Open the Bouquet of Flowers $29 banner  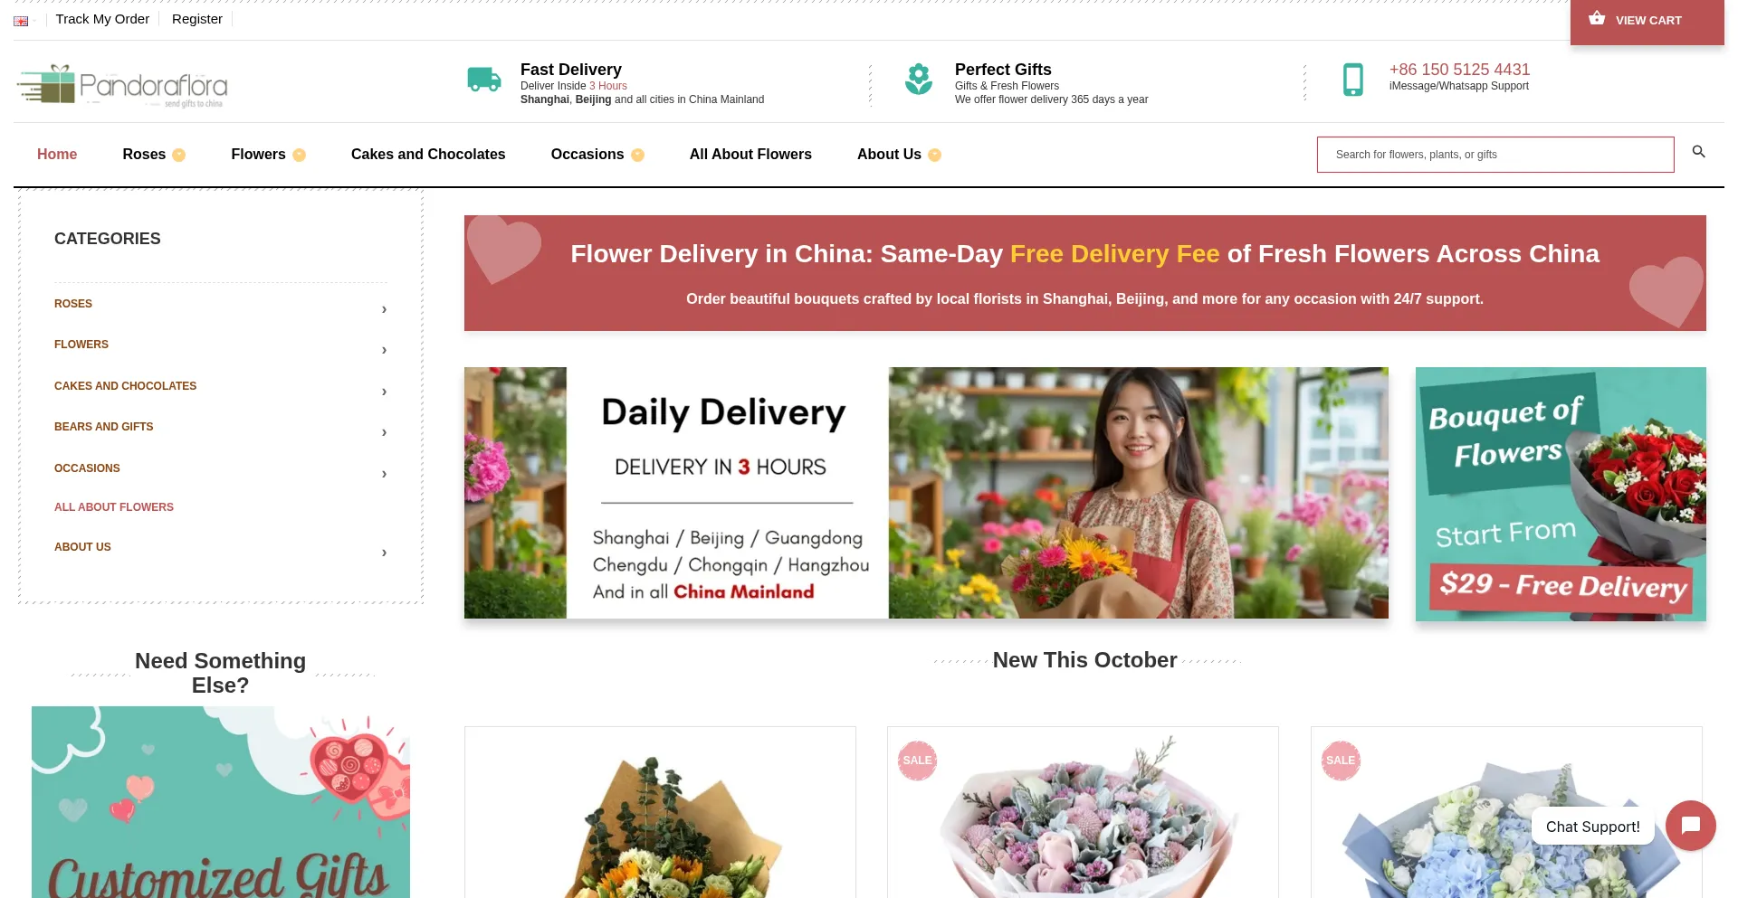point(1561,494)
